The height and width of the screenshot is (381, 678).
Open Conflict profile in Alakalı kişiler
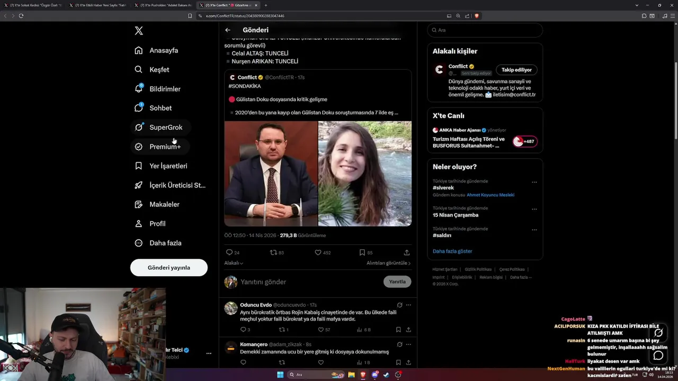(459, 66)
